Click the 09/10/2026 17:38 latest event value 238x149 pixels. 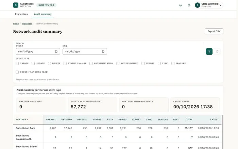pyautogui.click(x=193, y=107)
